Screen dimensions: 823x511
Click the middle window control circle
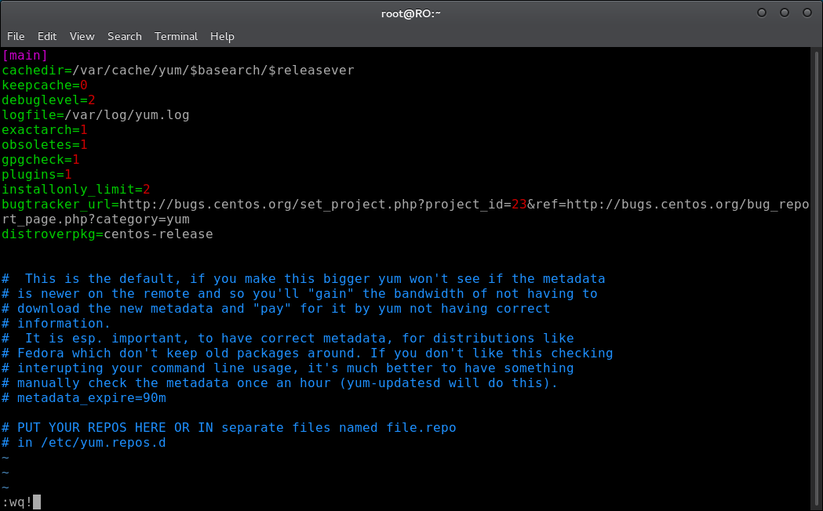click(784, 13)
